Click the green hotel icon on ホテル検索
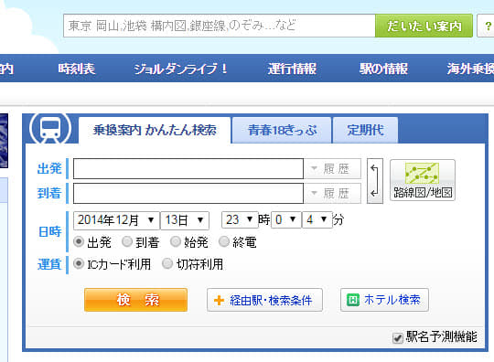The width and height of the screenshot is (494, 362). [x=353, y=300]
